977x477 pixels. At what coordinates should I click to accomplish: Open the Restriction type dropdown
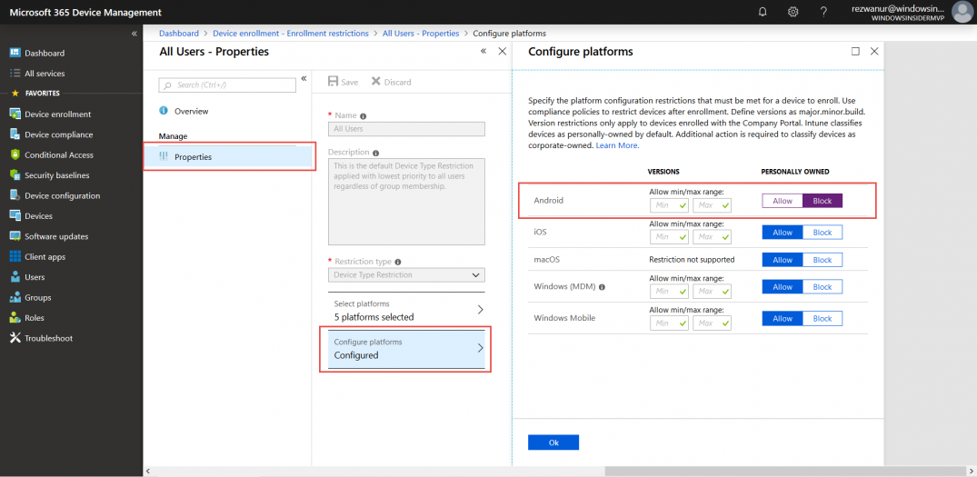(x=406, y=274)
